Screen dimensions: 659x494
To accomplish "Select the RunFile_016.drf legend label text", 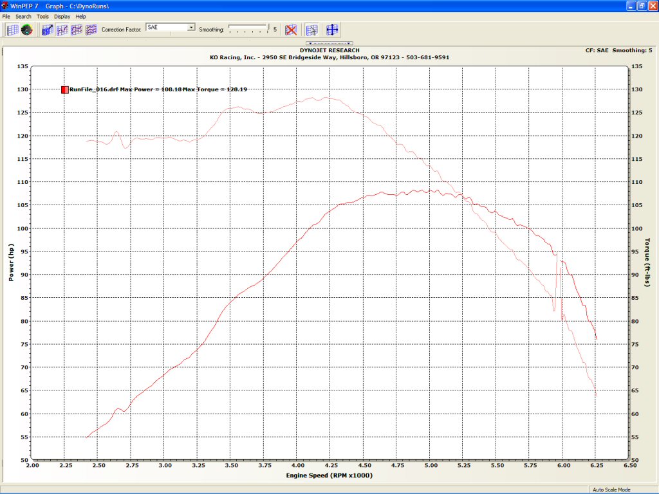I will (x=93, y=89).
